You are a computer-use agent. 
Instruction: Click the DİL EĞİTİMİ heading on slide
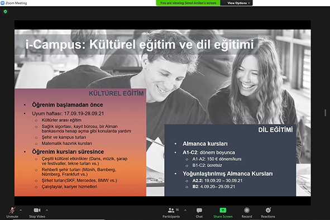tap(275, 130)
